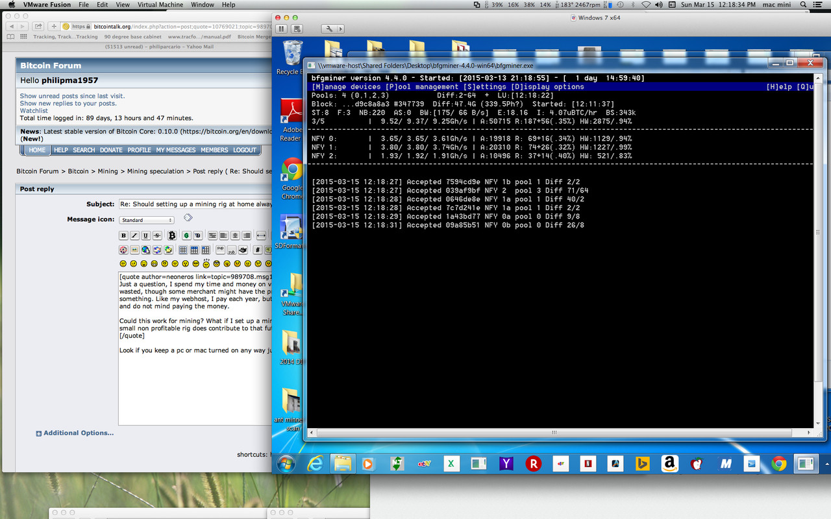Open Windows Start menu orb
The height and width of the screenshot is (519, 831).
286,463
